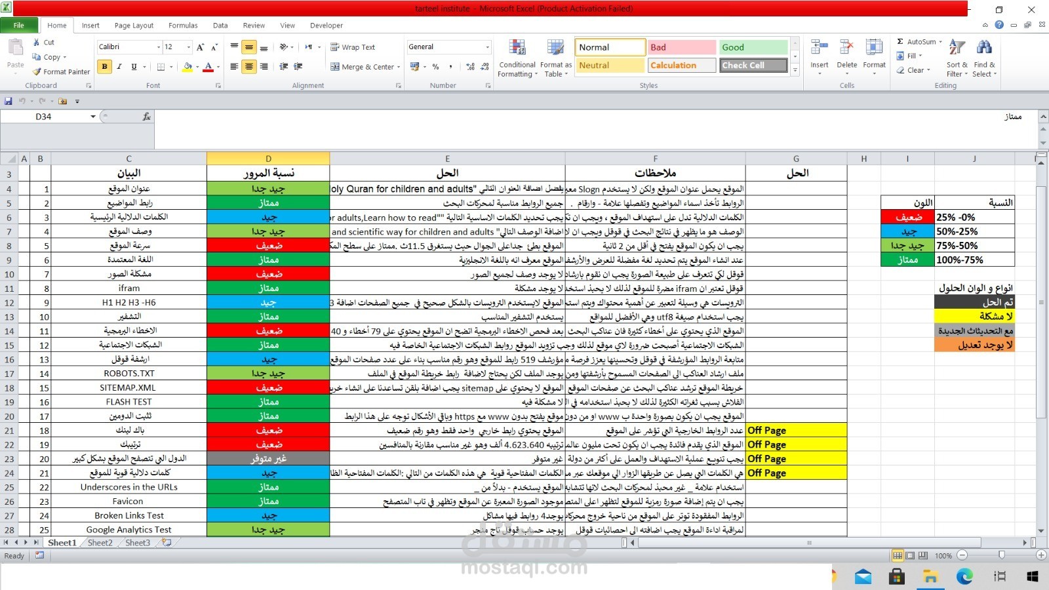
Task: Click Insert cells icon
Action: [x=819, y=48]
